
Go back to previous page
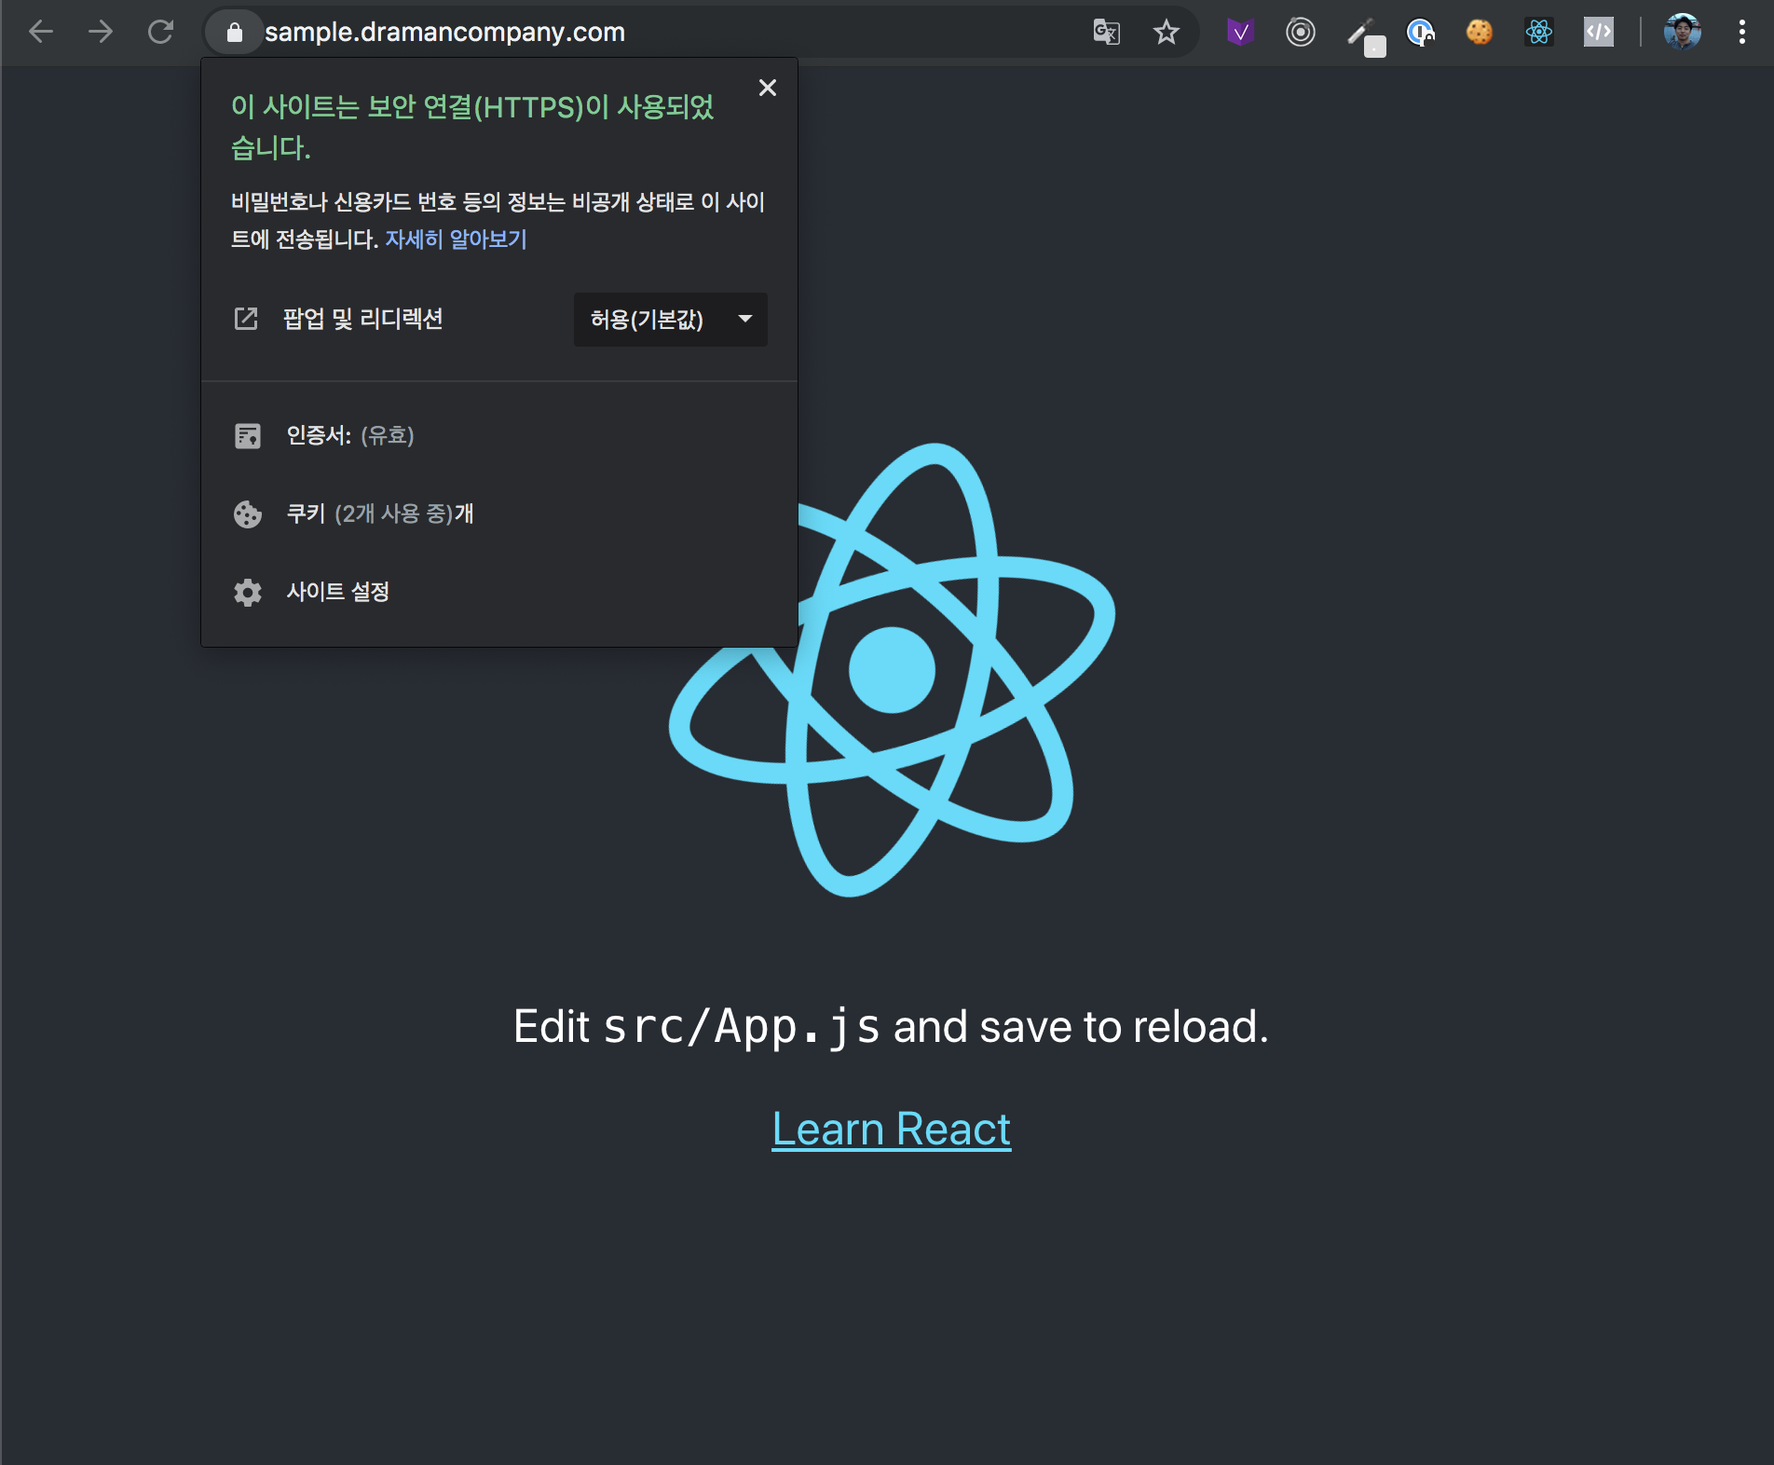pos(41,32)
